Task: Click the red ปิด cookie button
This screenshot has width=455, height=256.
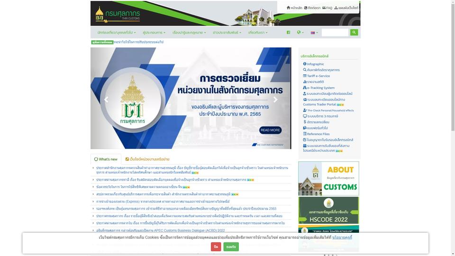Action: pos(216,247)
